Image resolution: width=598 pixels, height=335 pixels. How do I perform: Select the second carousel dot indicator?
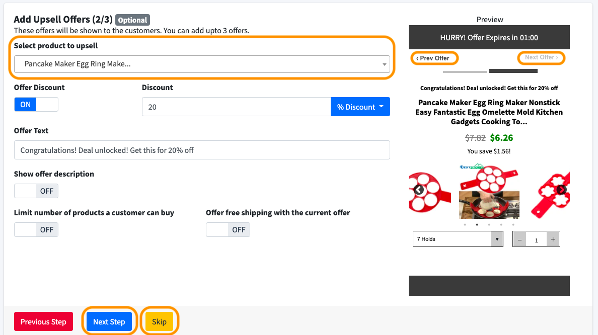point(477,224)
